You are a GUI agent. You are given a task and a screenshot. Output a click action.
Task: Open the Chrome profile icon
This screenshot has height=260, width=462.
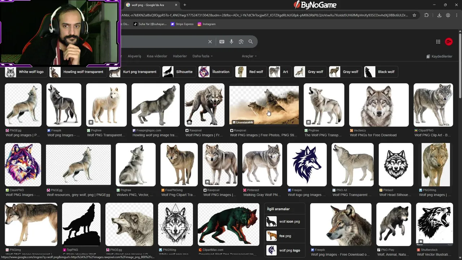448,15
